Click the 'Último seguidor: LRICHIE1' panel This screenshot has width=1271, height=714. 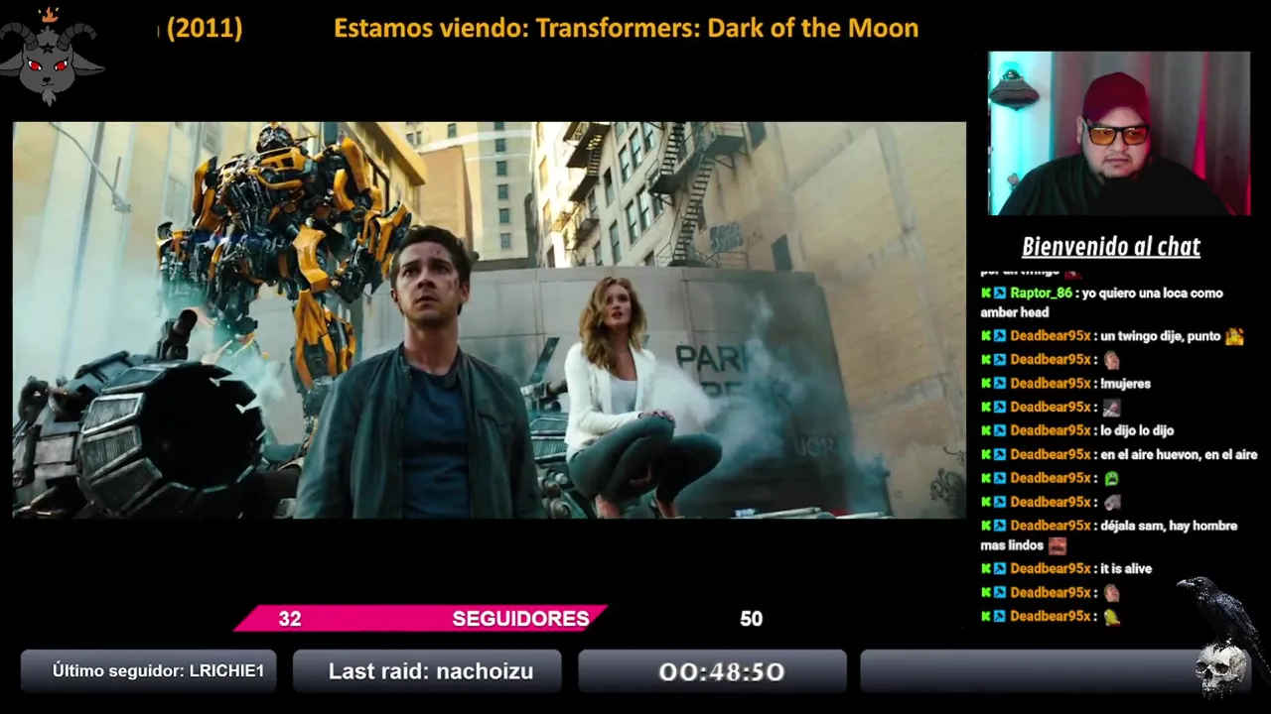(x=149, y=671)
